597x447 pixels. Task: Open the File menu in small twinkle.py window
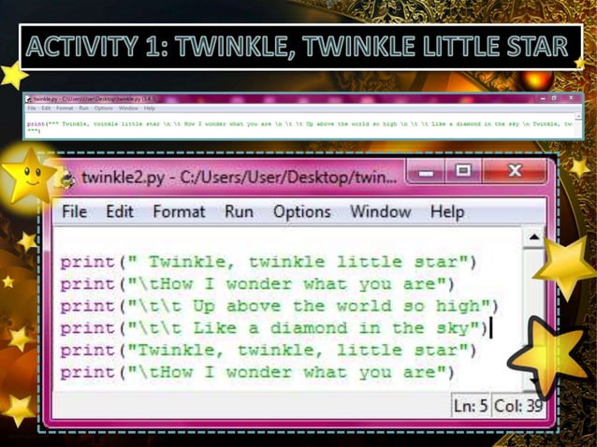[x=32, y=108]
